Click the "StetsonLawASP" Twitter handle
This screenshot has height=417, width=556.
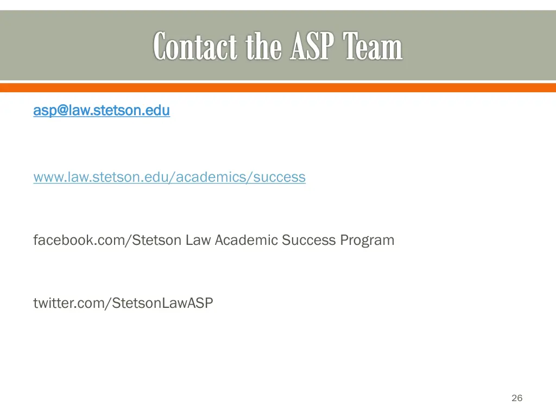click(x=162, y=303)
